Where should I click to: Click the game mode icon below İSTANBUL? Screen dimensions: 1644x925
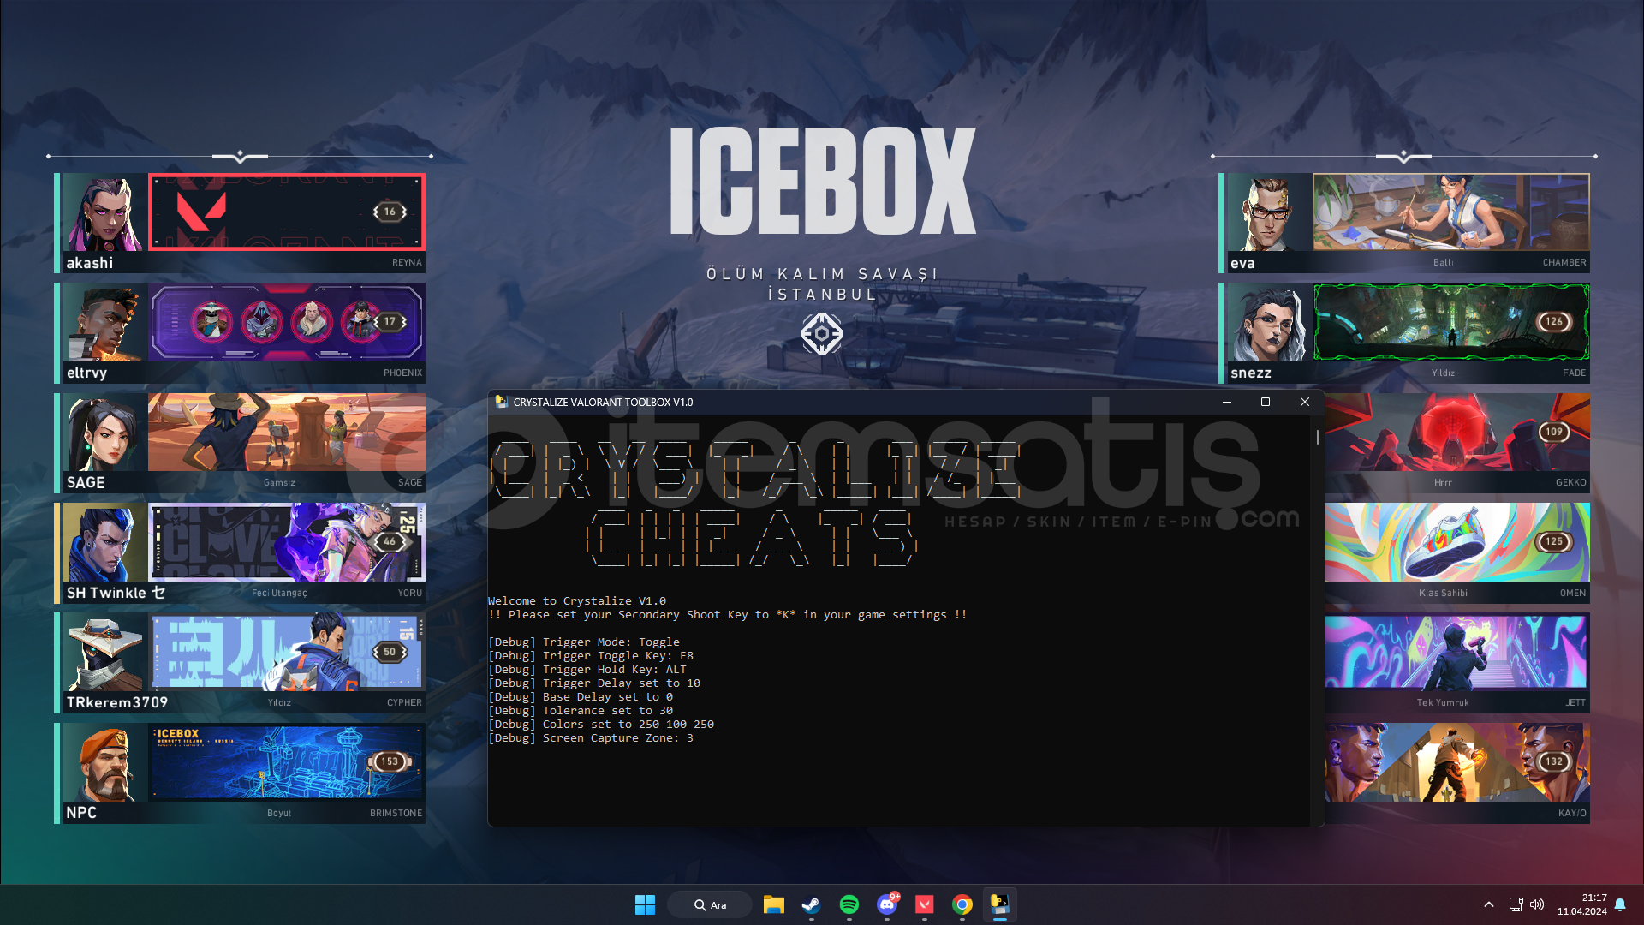click(x=822, y=334)
